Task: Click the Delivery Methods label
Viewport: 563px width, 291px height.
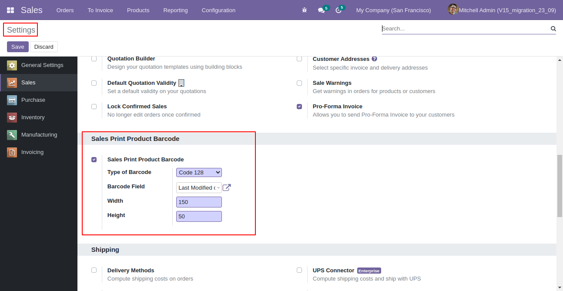Action: tap(131, 270)
